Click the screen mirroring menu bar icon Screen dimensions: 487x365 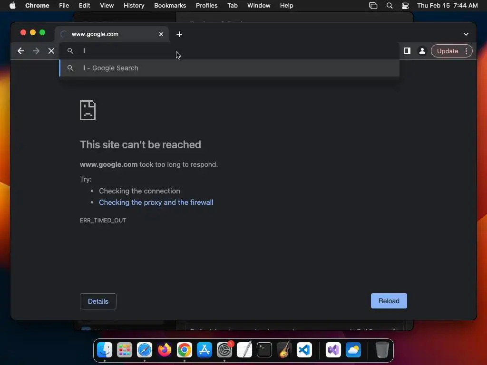[373, 6]
